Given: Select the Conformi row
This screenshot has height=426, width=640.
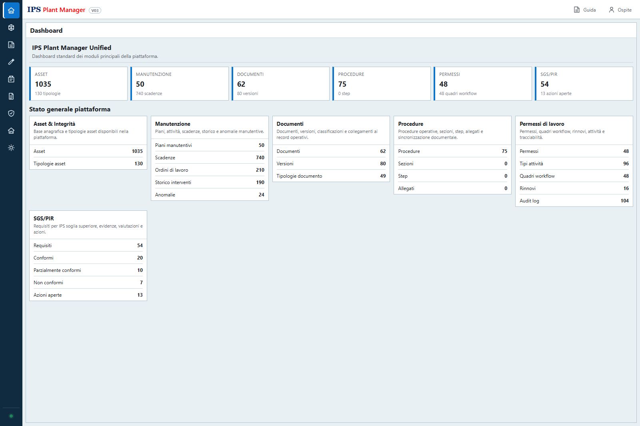Looking at the screenshot, I should pos(88,258).
